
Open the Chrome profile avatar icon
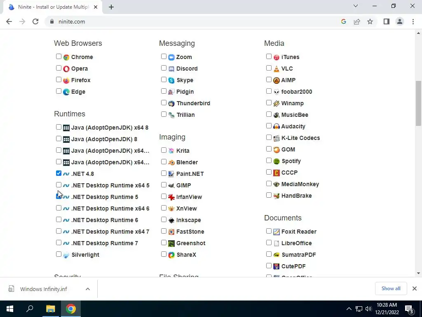coord(400,21)
